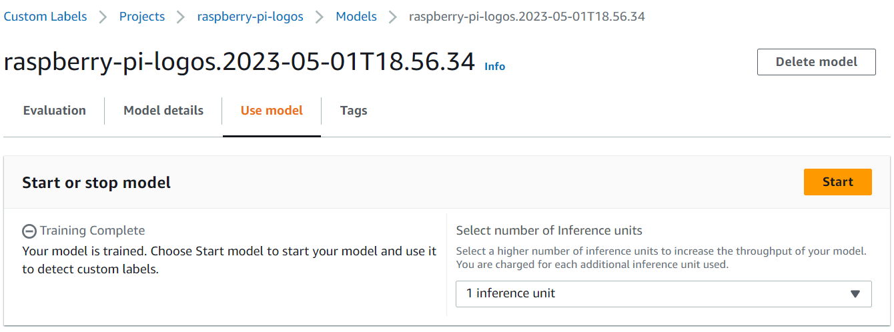Click the chevron after Models breadcrumb
Screen dimensions: 894x332
click(x=392, y=17)
